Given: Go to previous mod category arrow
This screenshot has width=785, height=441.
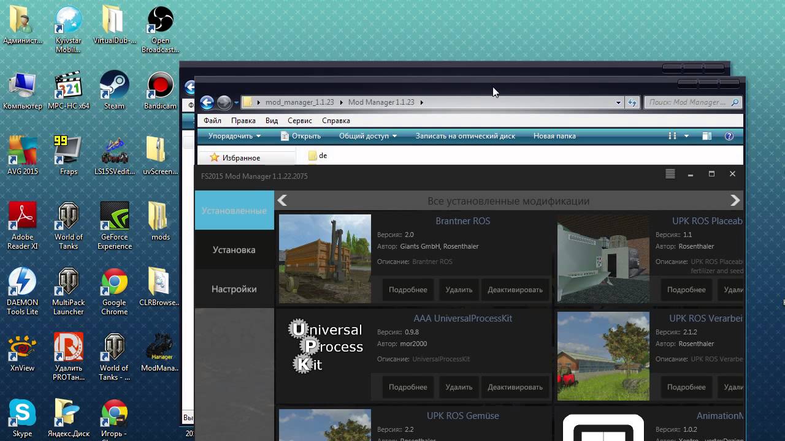Looking at the screenshot, I should [x=282, y=200].
